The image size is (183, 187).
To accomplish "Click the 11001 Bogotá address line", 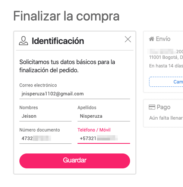I will (166, 57).
